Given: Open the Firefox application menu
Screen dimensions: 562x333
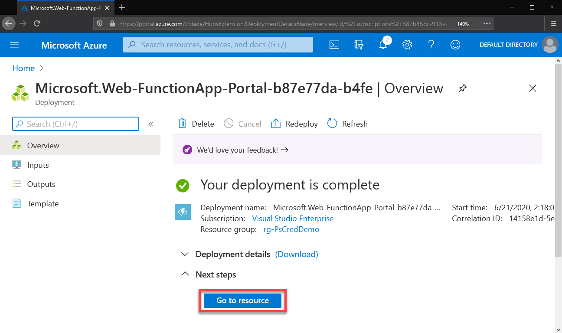Looking at the screenshot, I should tap(554, 23).
